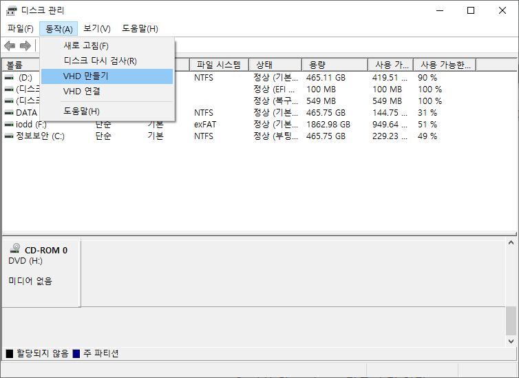Click the 465.11 GB capacity cell
The image size is (519, 378).
[x=326, y=78]
